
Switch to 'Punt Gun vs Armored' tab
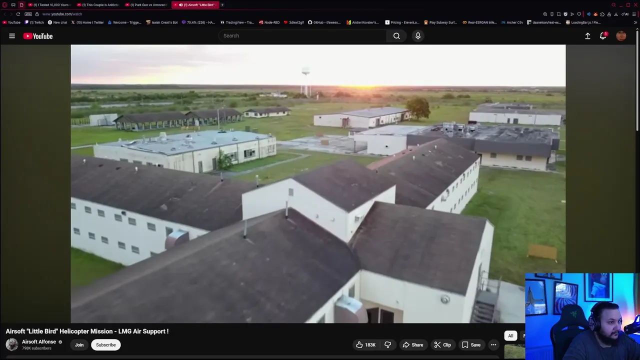point(146,5)
